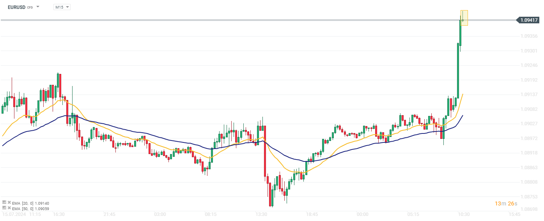Click the 1.08753 price axis label

tap(528, 197)
